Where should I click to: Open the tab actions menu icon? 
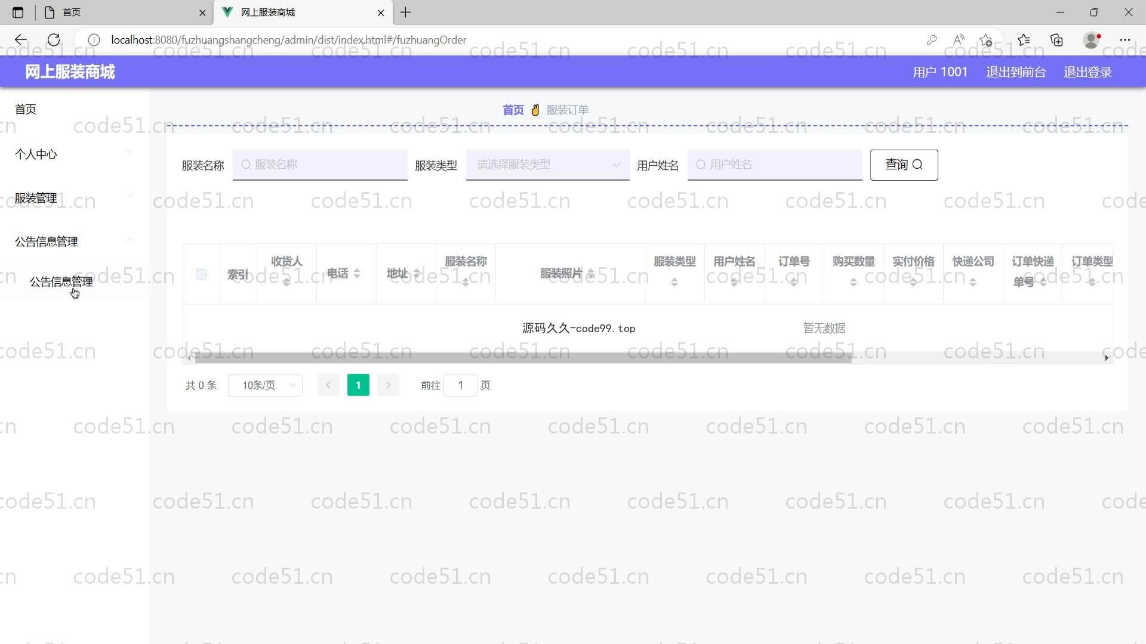tap(18, 12)
